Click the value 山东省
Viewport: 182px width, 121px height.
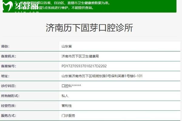pos(67,46)
